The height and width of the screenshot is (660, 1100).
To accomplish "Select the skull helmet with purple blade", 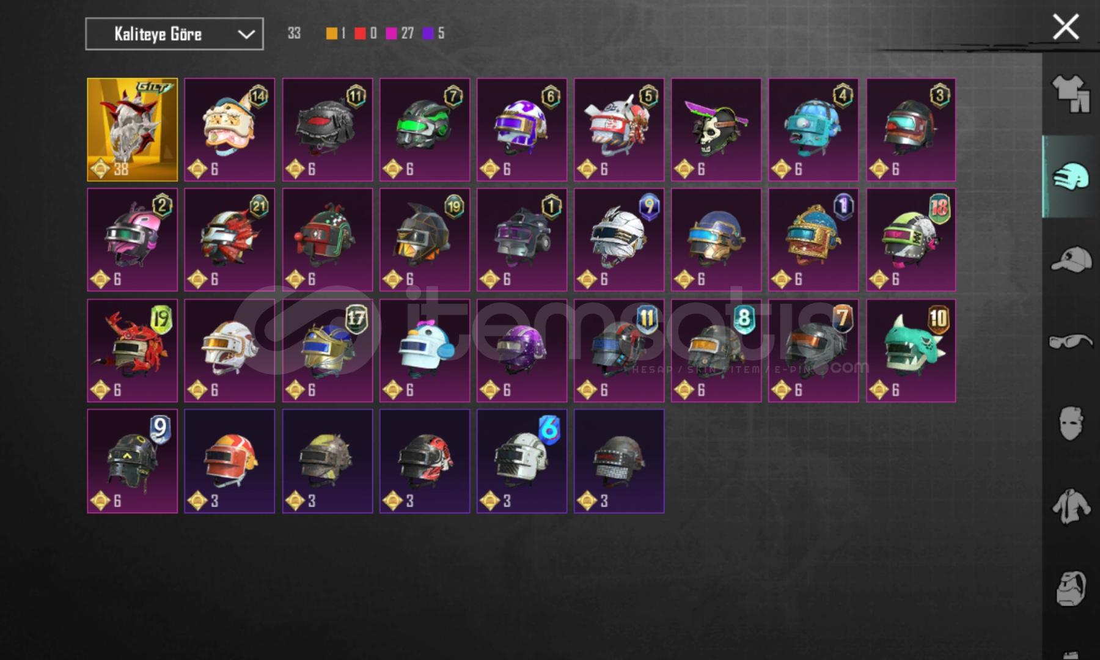I will point(716,130).
